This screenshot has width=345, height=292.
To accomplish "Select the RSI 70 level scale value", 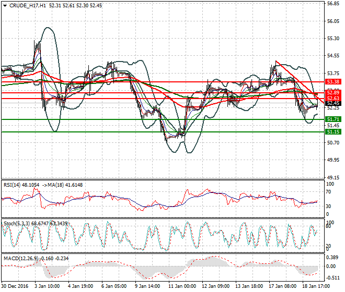I will 328,192.
